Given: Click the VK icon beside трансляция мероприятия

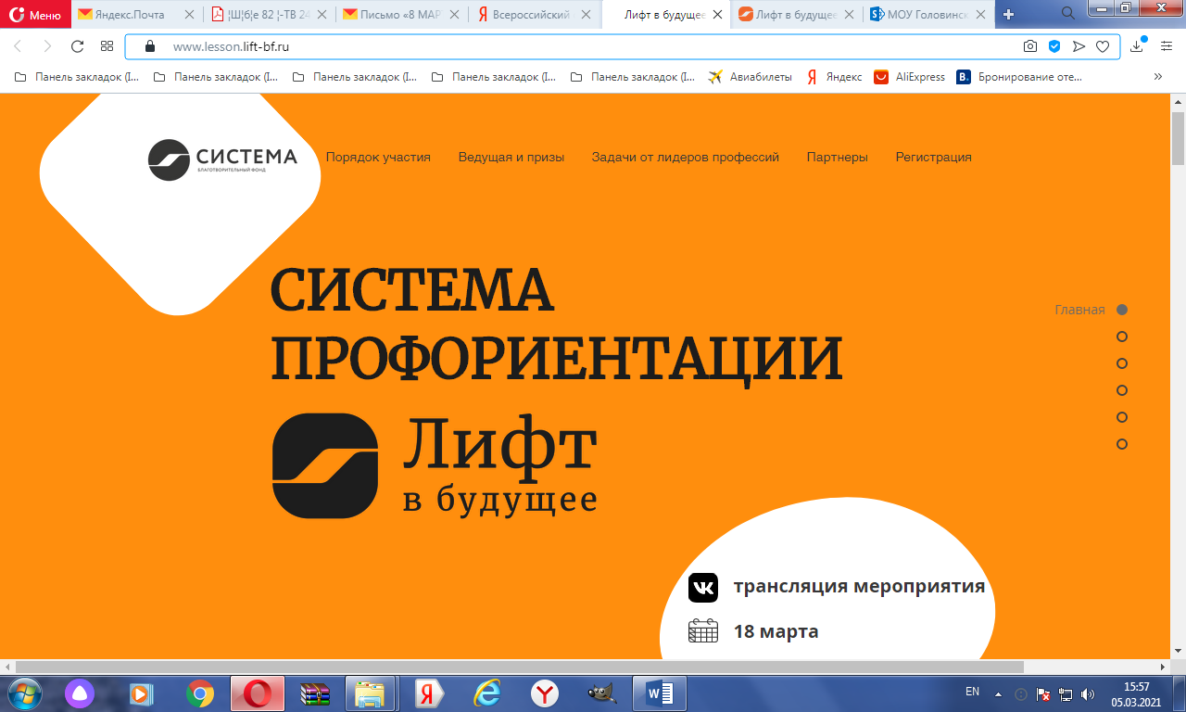Looking at the screenshot, I should [703, 587].
